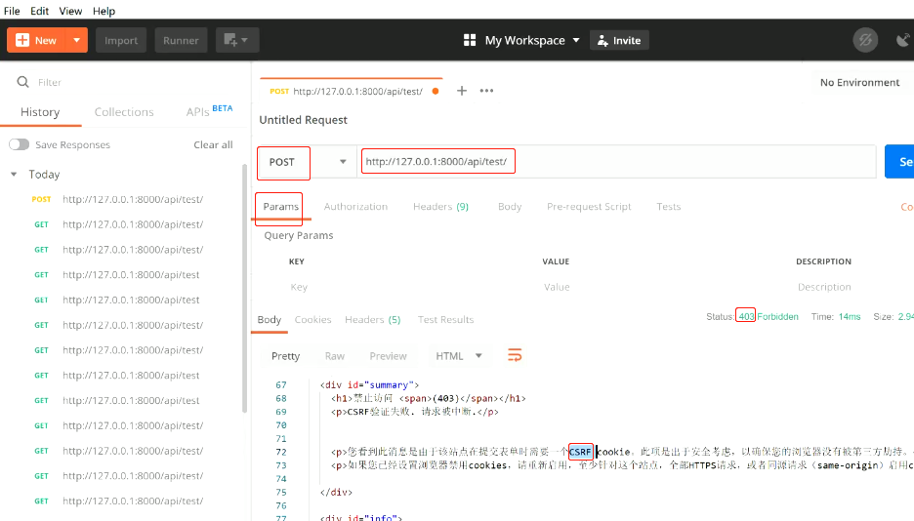Viewport: 914px width, 521px height.
Task: Select the Pre-request Script tab
Action: tap(589, 207)
